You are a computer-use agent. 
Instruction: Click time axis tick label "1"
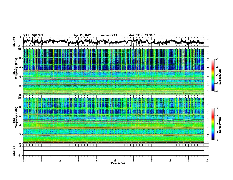click(41, 161)
